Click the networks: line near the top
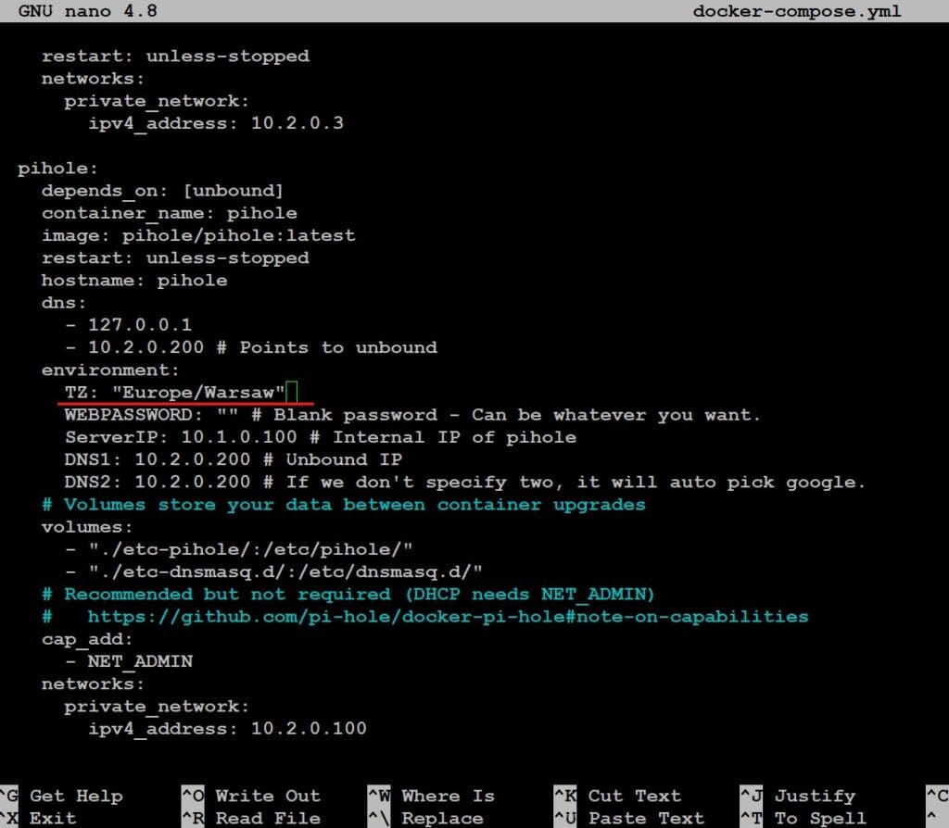 tap(93, 79)
